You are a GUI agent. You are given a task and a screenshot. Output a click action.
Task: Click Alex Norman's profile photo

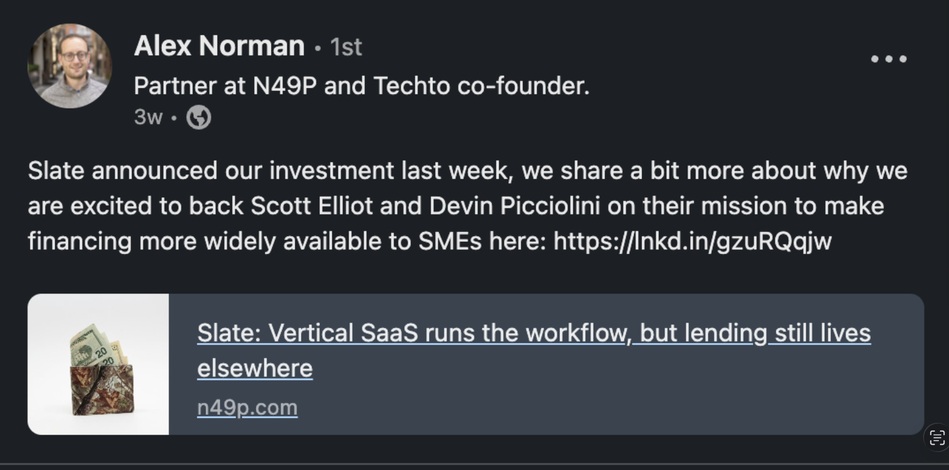click(70, 66)
